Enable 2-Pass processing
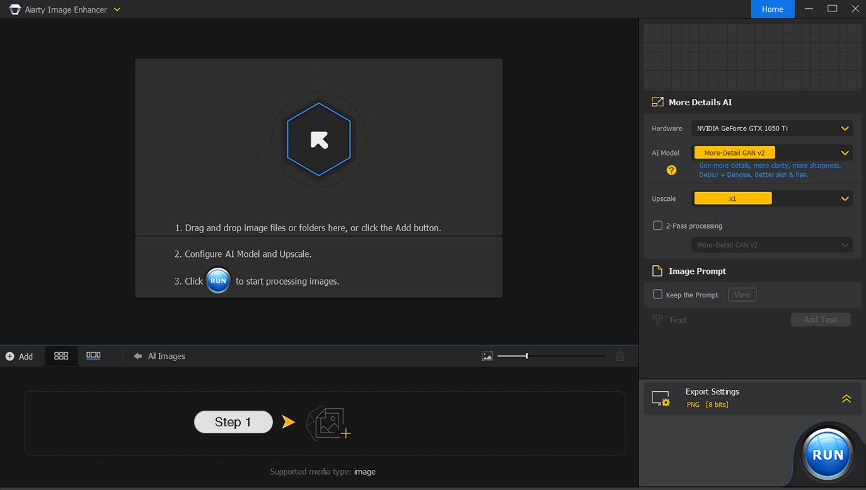 point(657,225)
